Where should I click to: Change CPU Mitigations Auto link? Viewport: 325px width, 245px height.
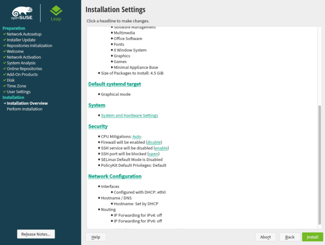pos(137,136)
